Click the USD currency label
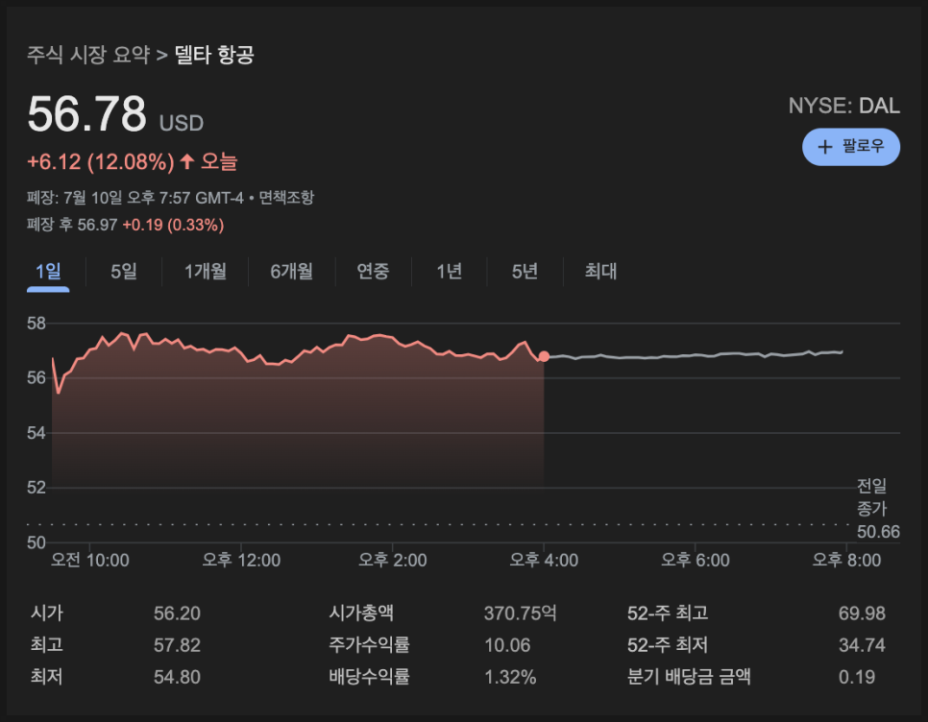 click(182, 123)
